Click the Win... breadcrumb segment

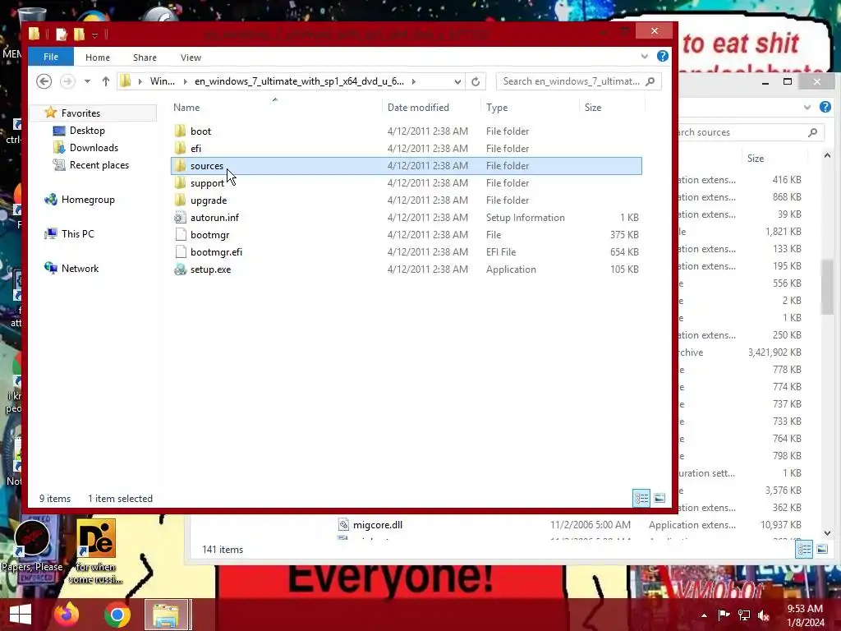point(162,81)
